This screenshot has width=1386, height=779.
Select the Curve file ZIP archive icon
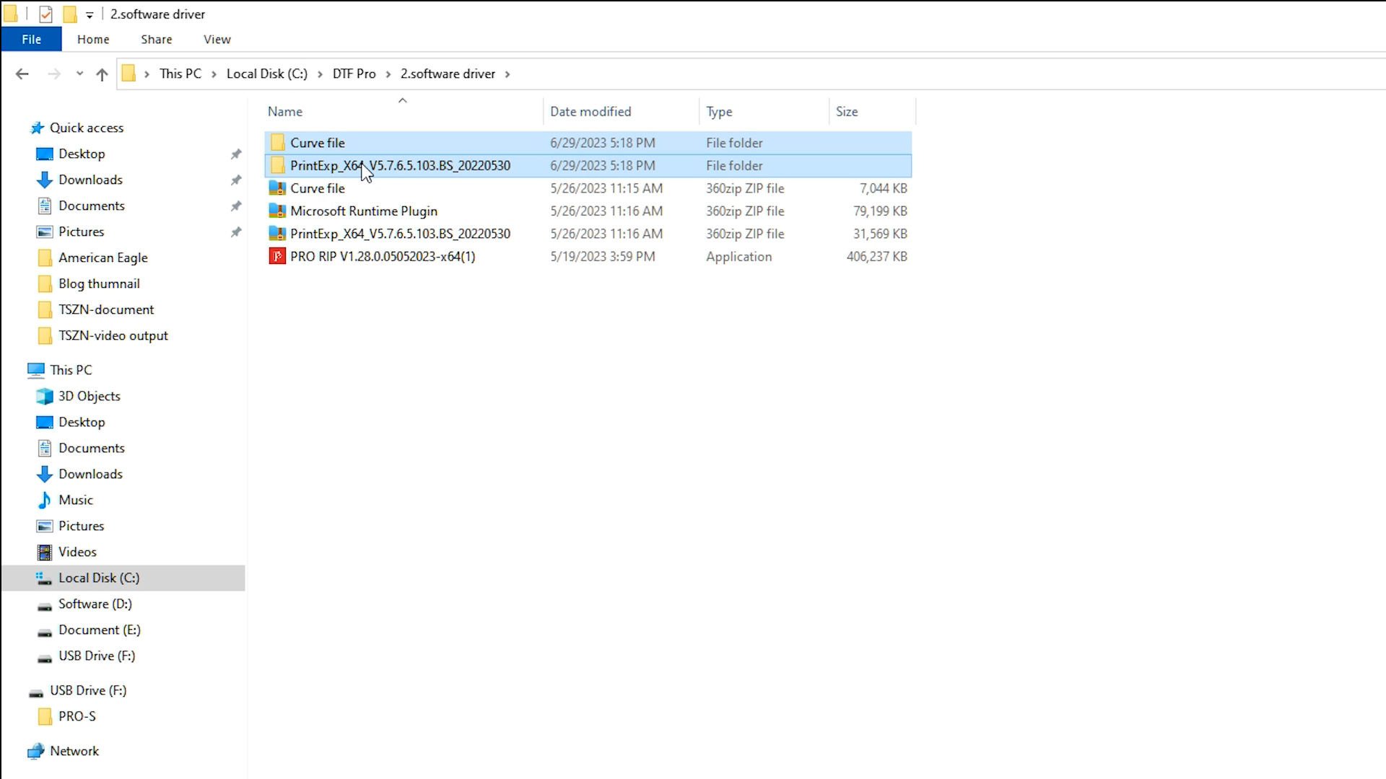point(277,188)
